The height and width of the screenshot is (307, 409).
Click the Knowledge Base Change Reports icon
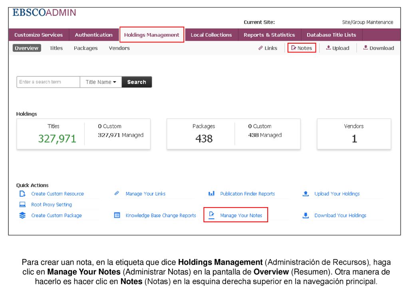coord(117,215)
